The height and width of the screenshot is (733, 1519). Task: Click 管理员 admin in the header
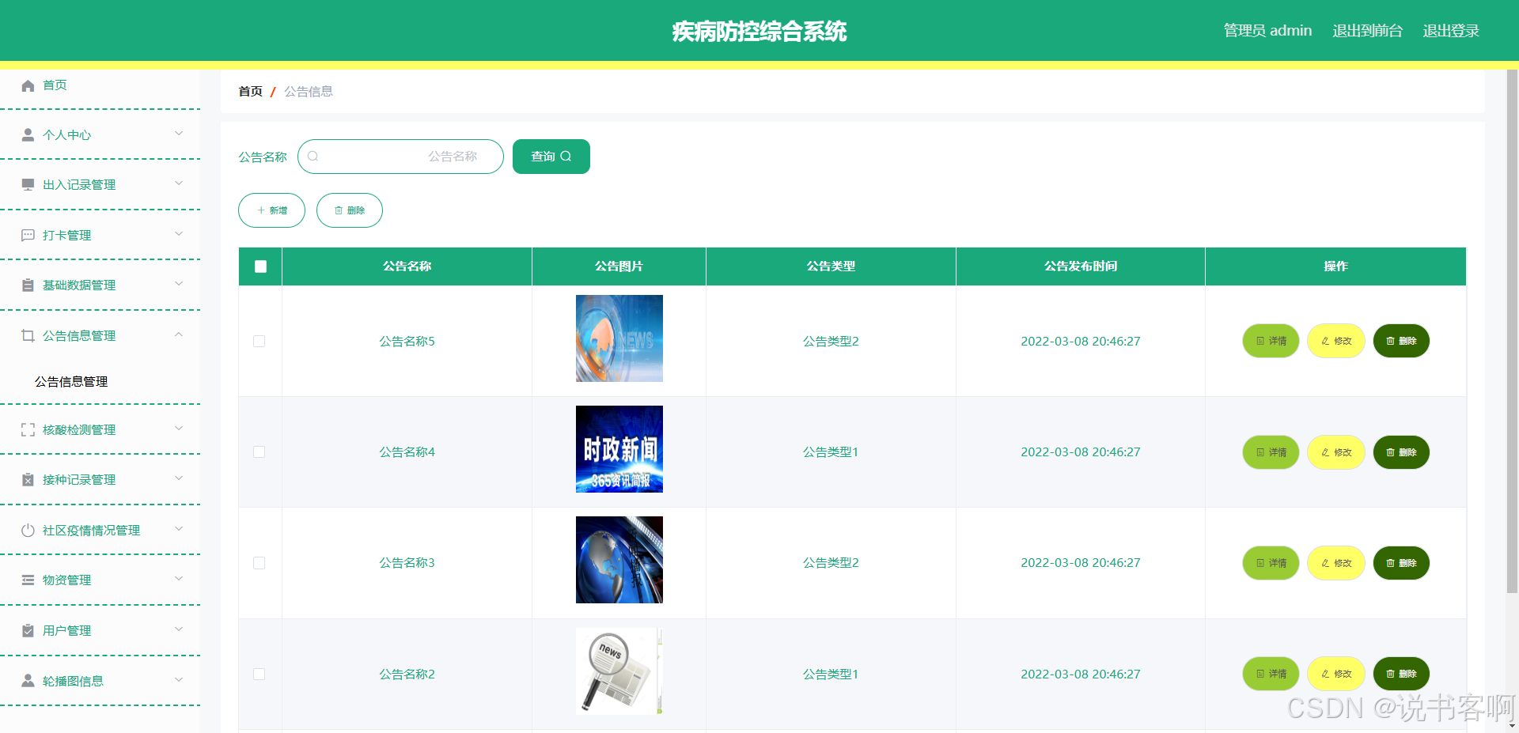(1267, 31)
